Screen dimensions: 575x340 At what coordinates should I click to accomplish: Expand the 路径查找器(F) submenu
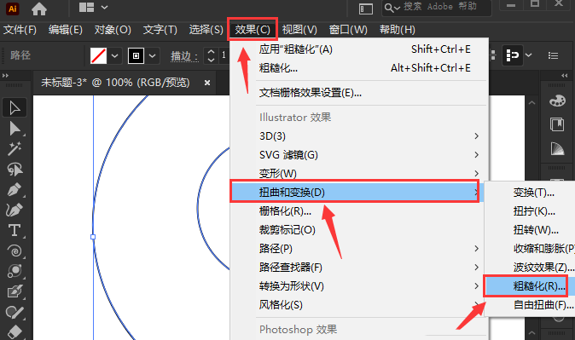tap(359, 267)
